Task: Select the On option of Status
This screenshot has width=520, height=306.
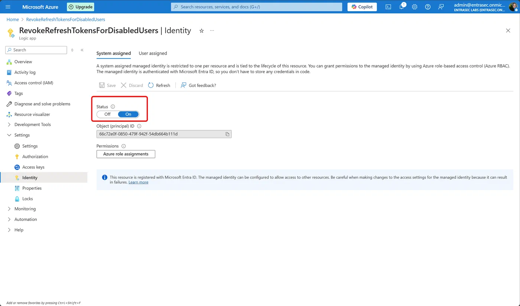Action: (x=128, y=114)
